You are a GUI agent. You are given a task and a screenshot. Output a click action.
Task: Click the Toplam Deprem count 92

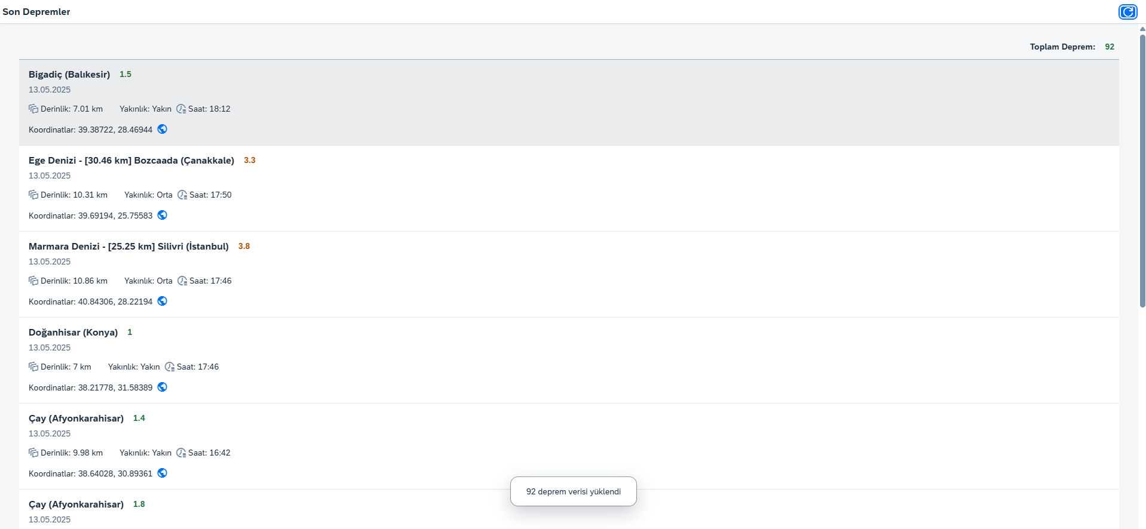tap(1110, 47)
